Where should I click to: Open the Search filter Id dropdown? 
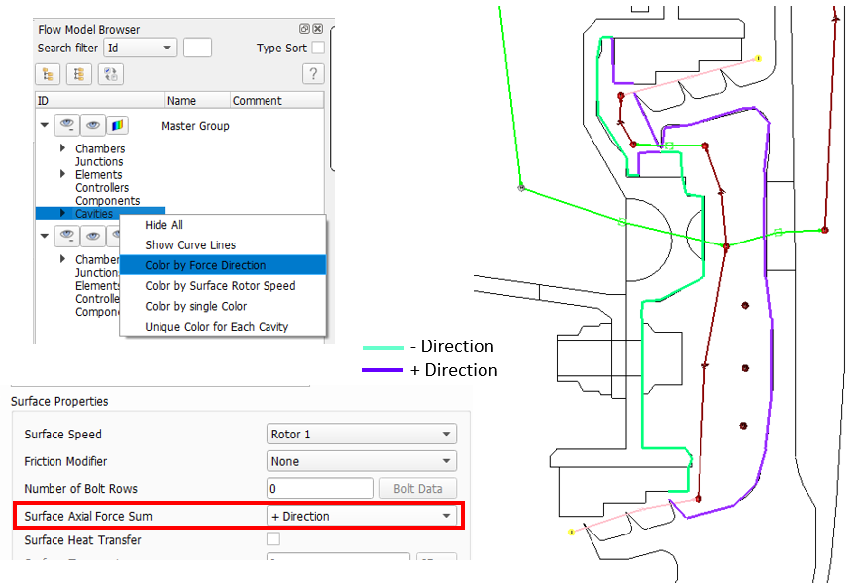(141, 48)
